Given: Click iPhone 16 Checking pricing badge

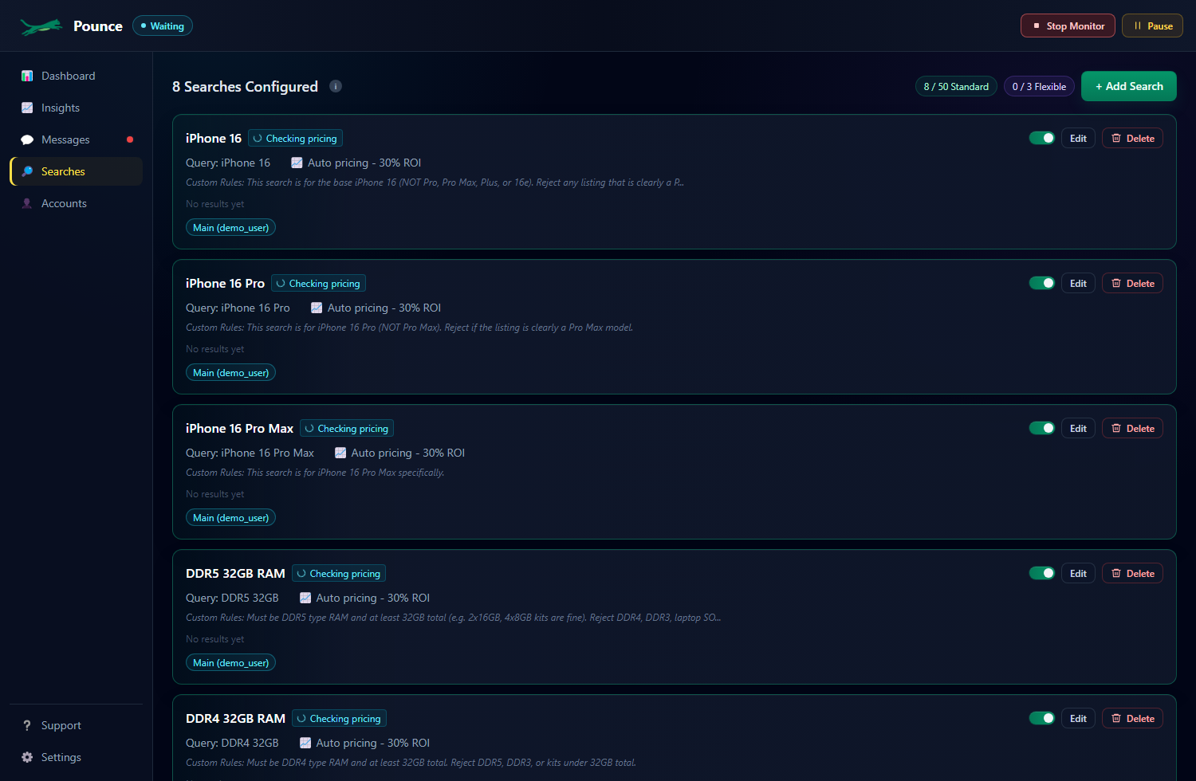Looking at the screenshot, I should (x=295, y=138).
